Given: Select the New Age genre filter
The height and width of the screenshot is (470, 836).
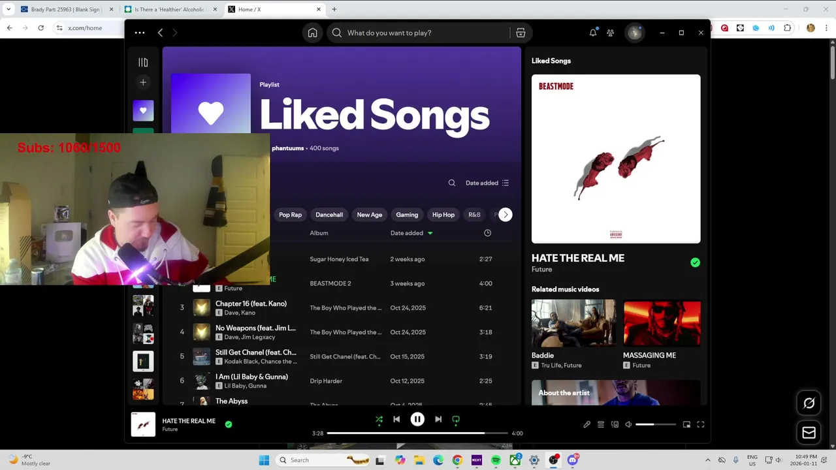Looking at the screenshot, I should [x=369, y=215].
